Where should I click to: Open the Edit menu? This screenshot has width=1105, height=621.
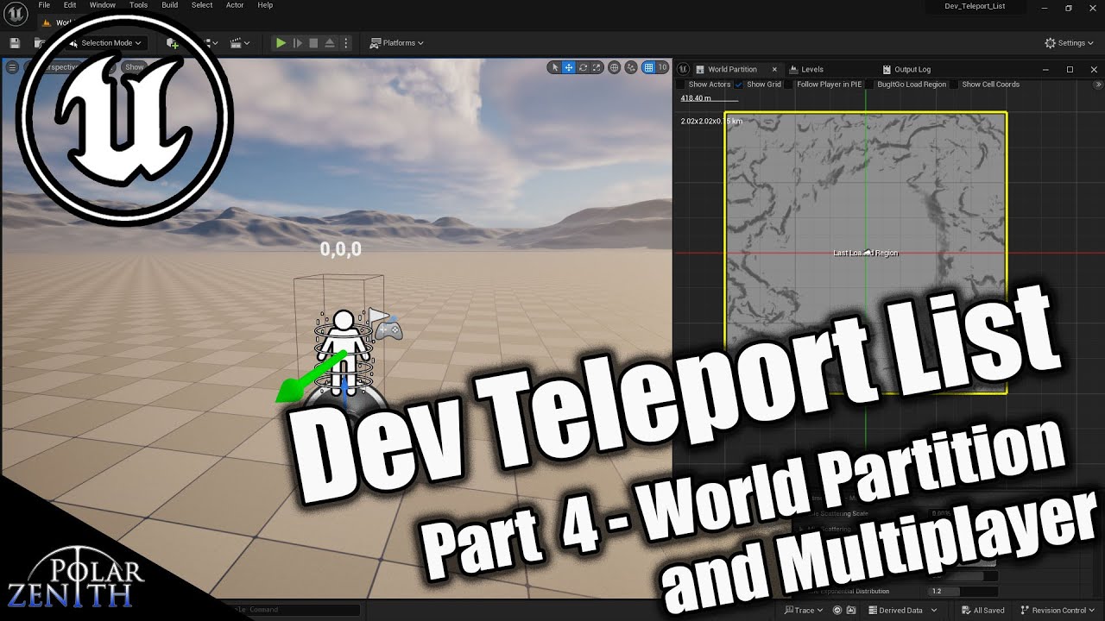pos(70,5)
